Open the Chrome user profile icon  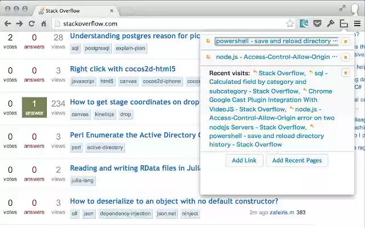click(355, 10)
